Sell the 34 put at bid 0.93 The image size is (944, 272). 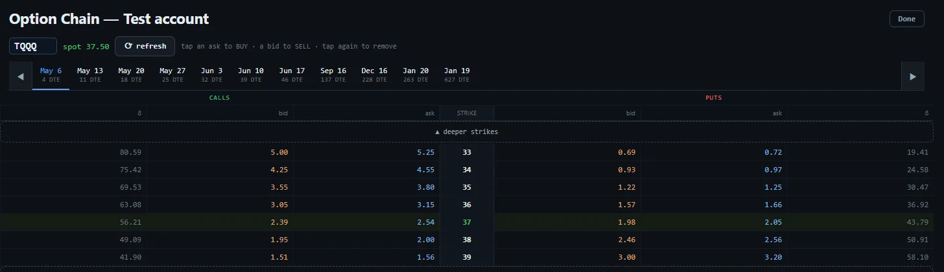click(x=567, y=170)
